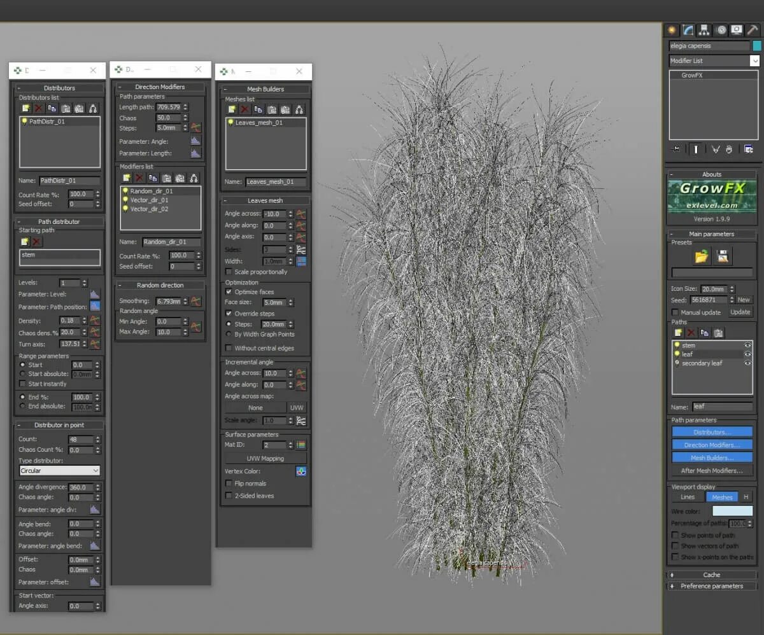Click UVW Mapping button

(265, 458)
